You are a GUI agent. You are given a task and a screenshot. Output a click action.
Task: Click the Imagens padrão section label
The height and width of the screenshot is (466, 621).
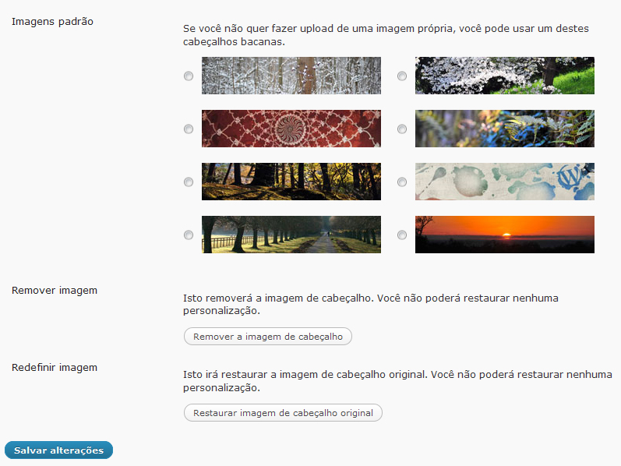point(52,21)
